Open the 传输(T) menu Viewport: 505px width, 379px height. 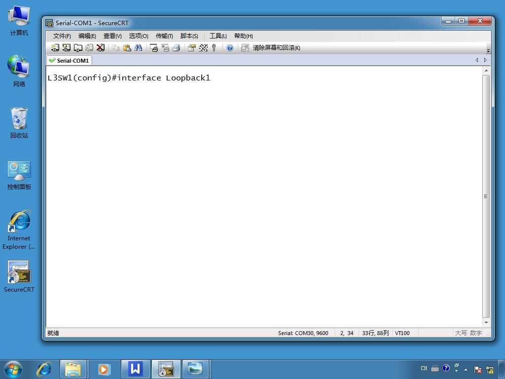click(x=164, y=36)
